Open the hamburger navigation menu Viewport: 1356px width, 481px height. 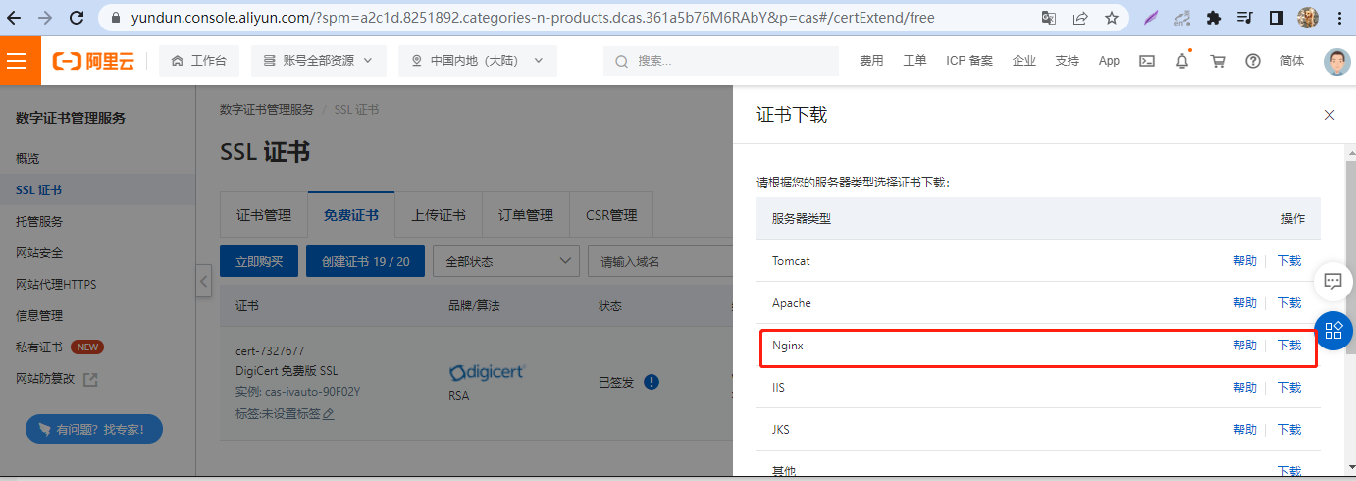point(17,61)
